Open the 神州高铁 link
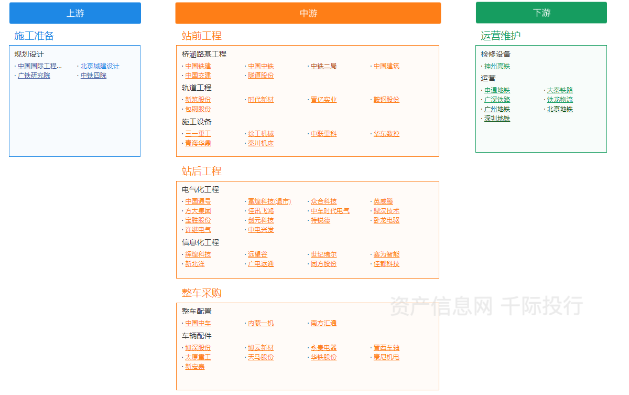629x395 pixels. coord(497,66)
